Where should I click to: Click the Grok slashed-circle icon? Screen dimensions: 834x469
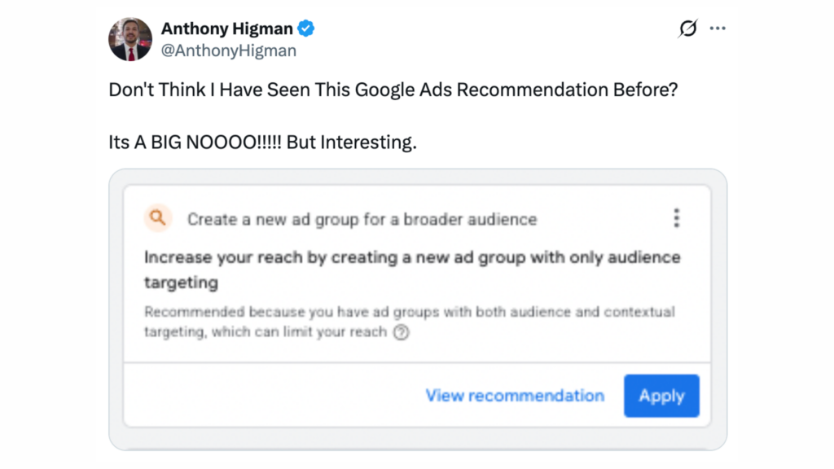coord(687,29)
